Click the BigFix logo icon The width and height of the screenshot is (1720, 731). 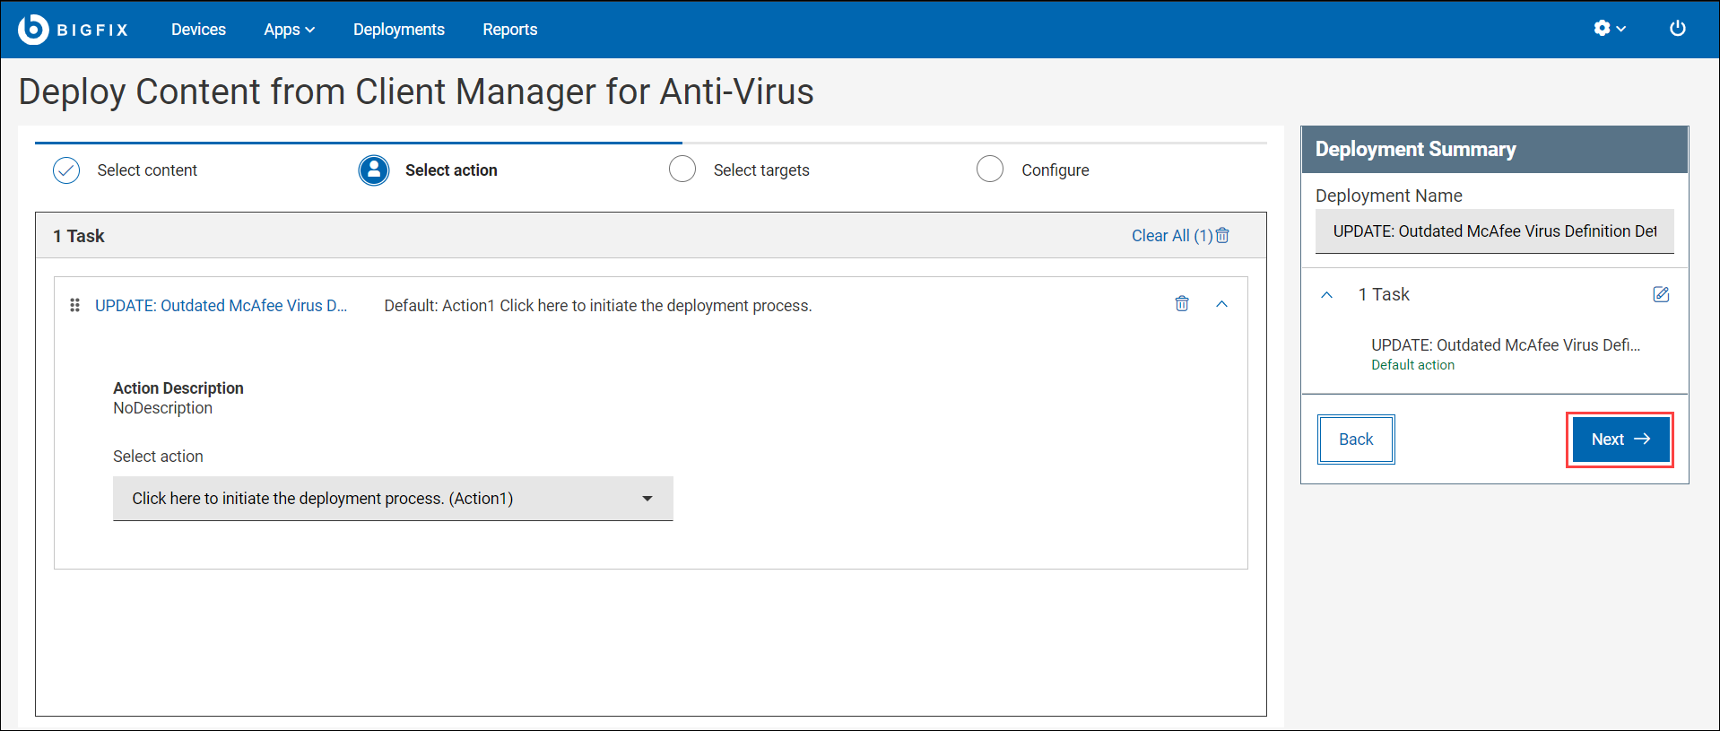pyautogui.click(x=33, y=29)
